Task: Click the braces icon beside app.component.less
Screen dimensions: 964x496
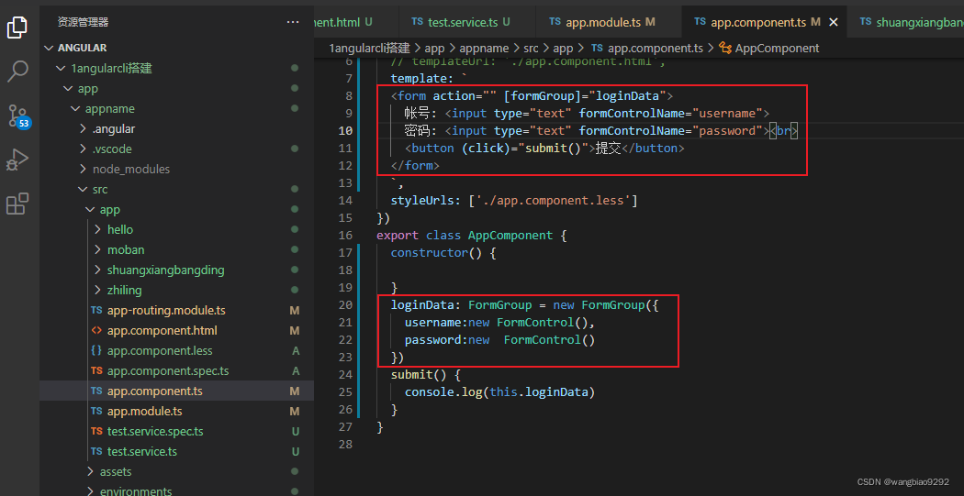Action: pos(96,350)
